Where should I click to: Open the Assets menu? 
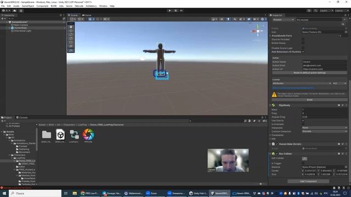click(x=16, y=6)
